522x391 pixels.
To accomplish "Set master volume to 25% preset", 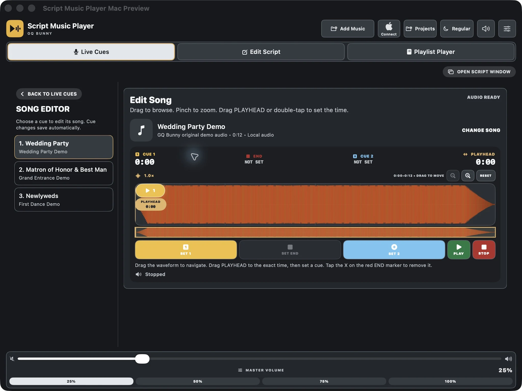I will 71,381.
